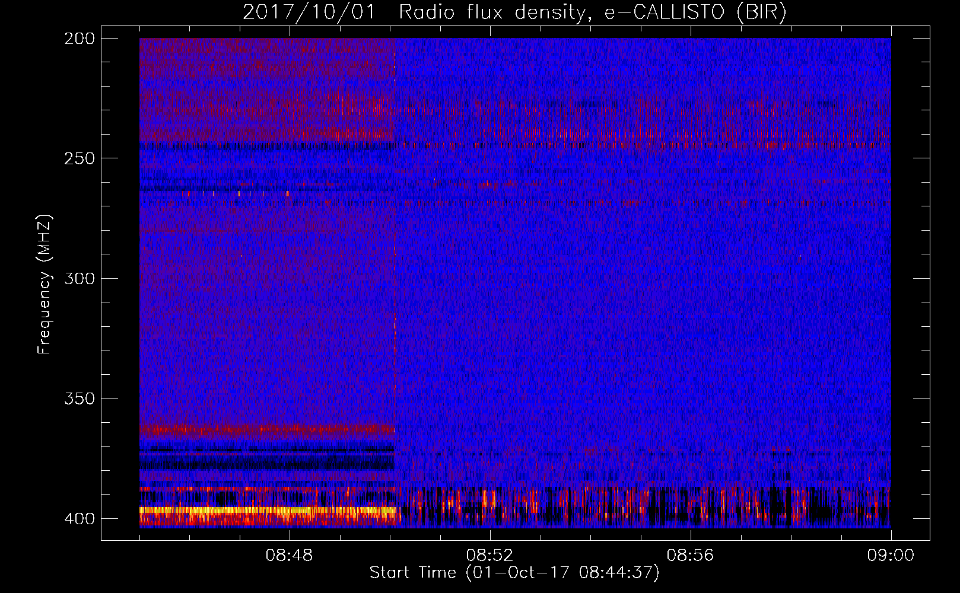Select the 400 frequency tick label
The image size is (960, 593).
click(x=80, y=519)
